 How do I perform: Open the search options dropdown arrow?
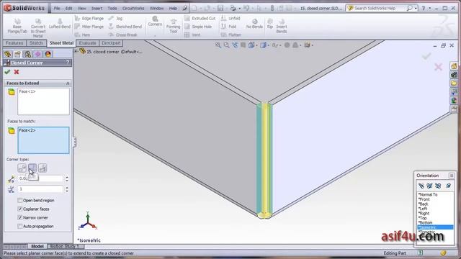(416, 8)
